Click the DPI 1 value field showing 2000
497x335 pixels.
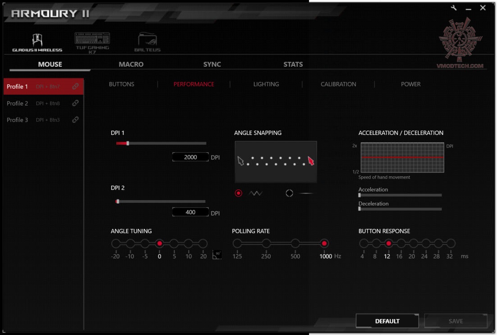[x=191, y=157]
